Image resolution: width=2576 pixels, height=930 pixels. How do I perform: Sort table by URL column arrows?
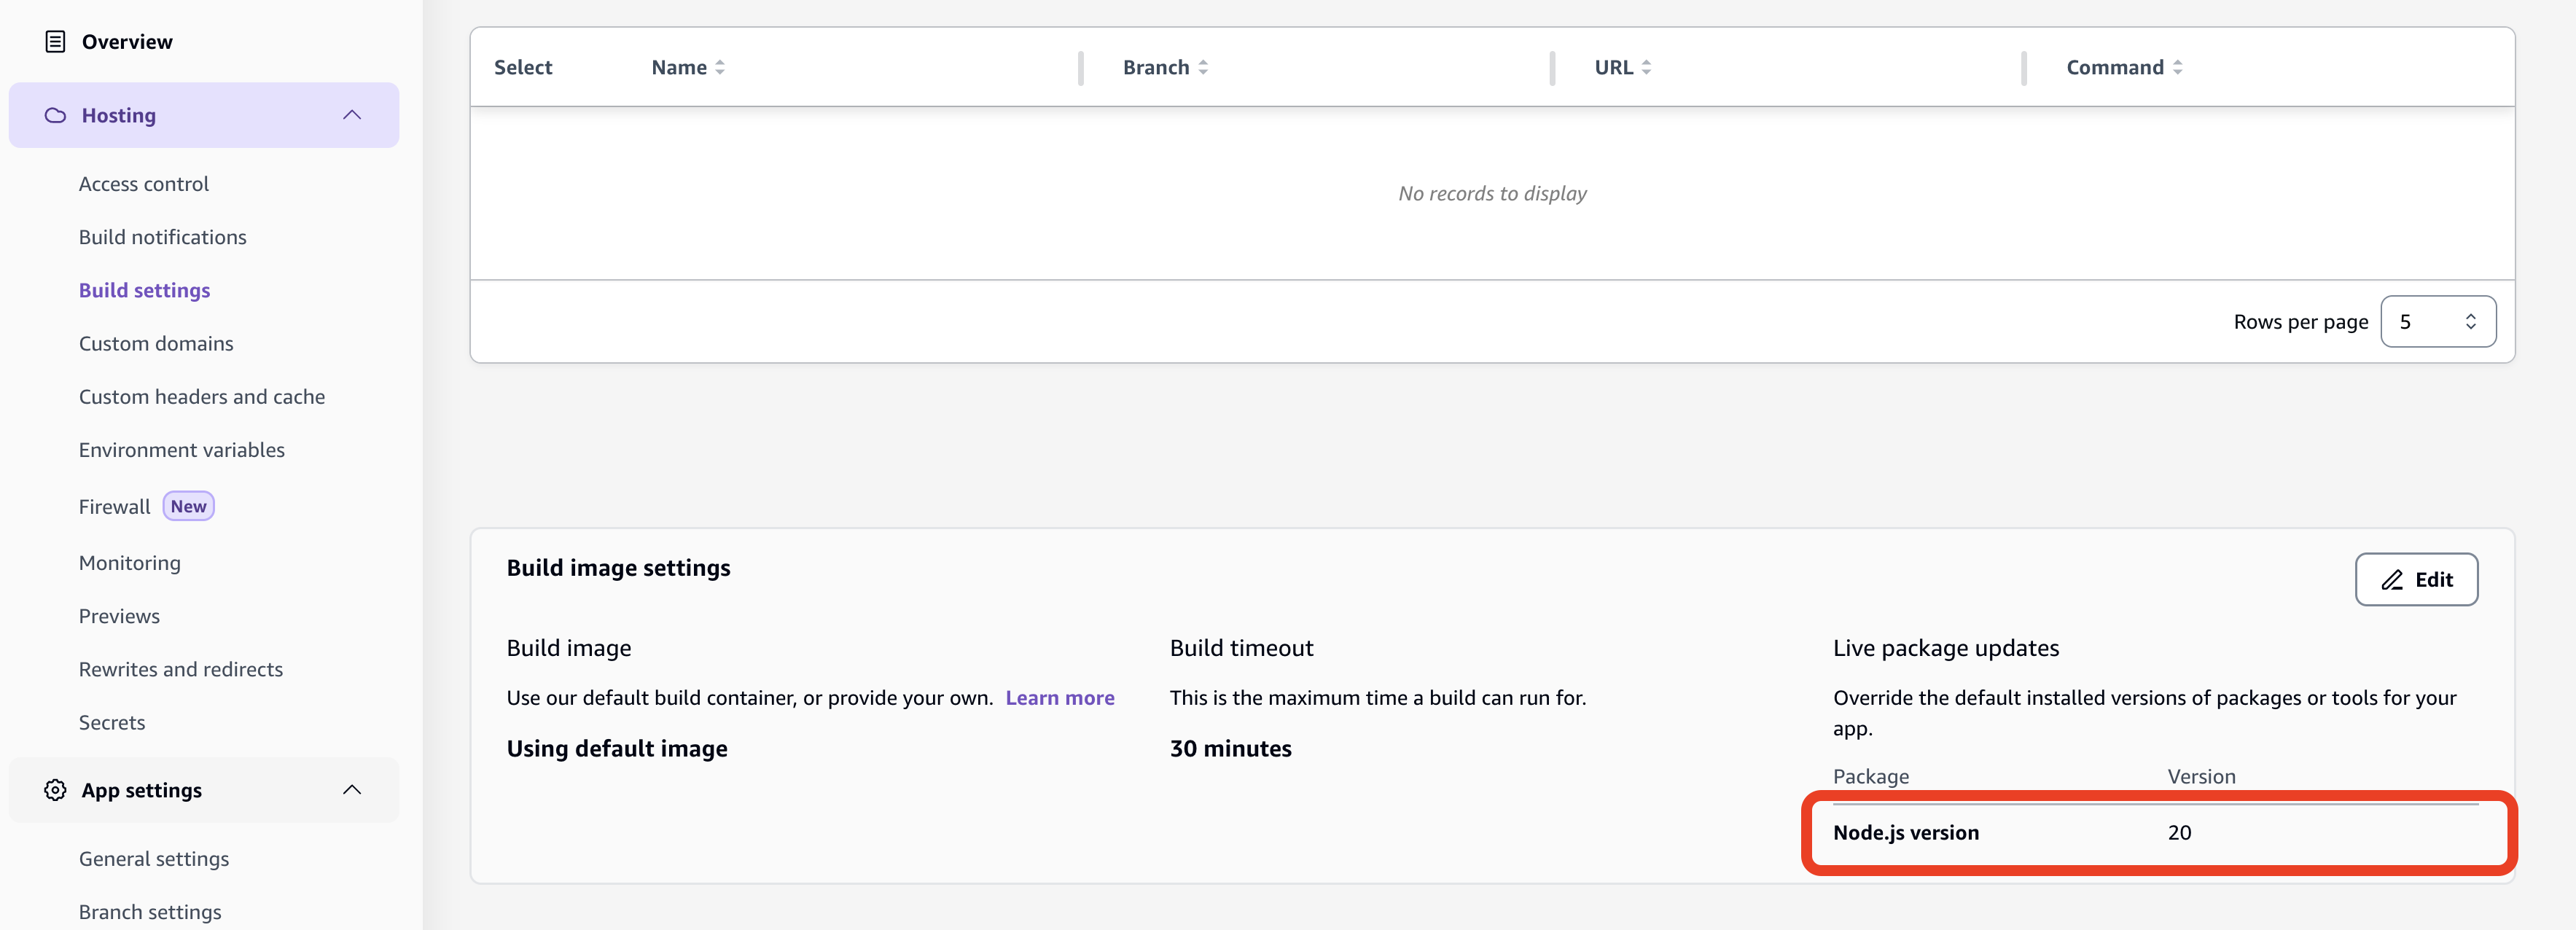click(x=1646, y=68)
